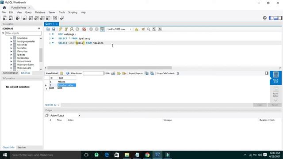Execute the query with lightning bolt icon
The image size is (283, 159).
(x=61, y=29)
